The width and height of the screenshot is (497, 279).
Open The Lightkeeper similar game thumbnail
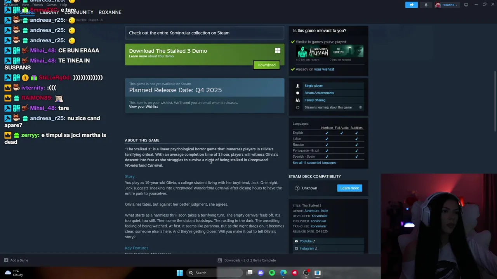tap(347, 51)
